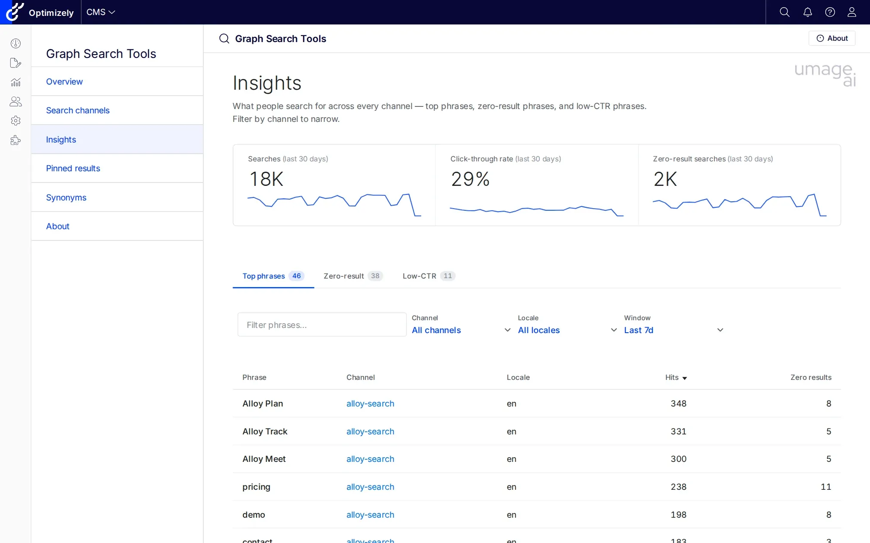The image size is (870, 543).
Task: Open Synonyms in the sidebar
Action: pyautogui.click(x=117, y=197)
